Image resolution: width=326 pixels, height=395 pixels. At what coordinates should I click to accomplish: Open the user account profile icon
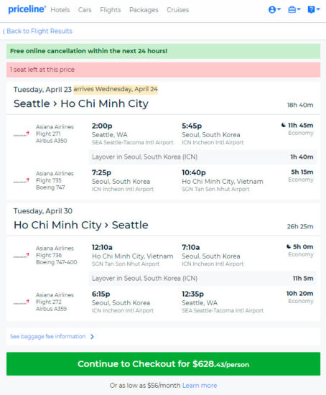(x=272, y=9)
